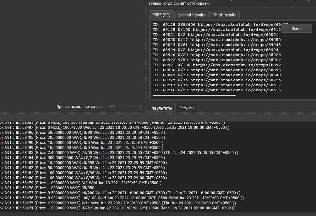Click log entry ID: 68490 Price 10 WAX
The image size is (316, 216).
click(82, 143)
